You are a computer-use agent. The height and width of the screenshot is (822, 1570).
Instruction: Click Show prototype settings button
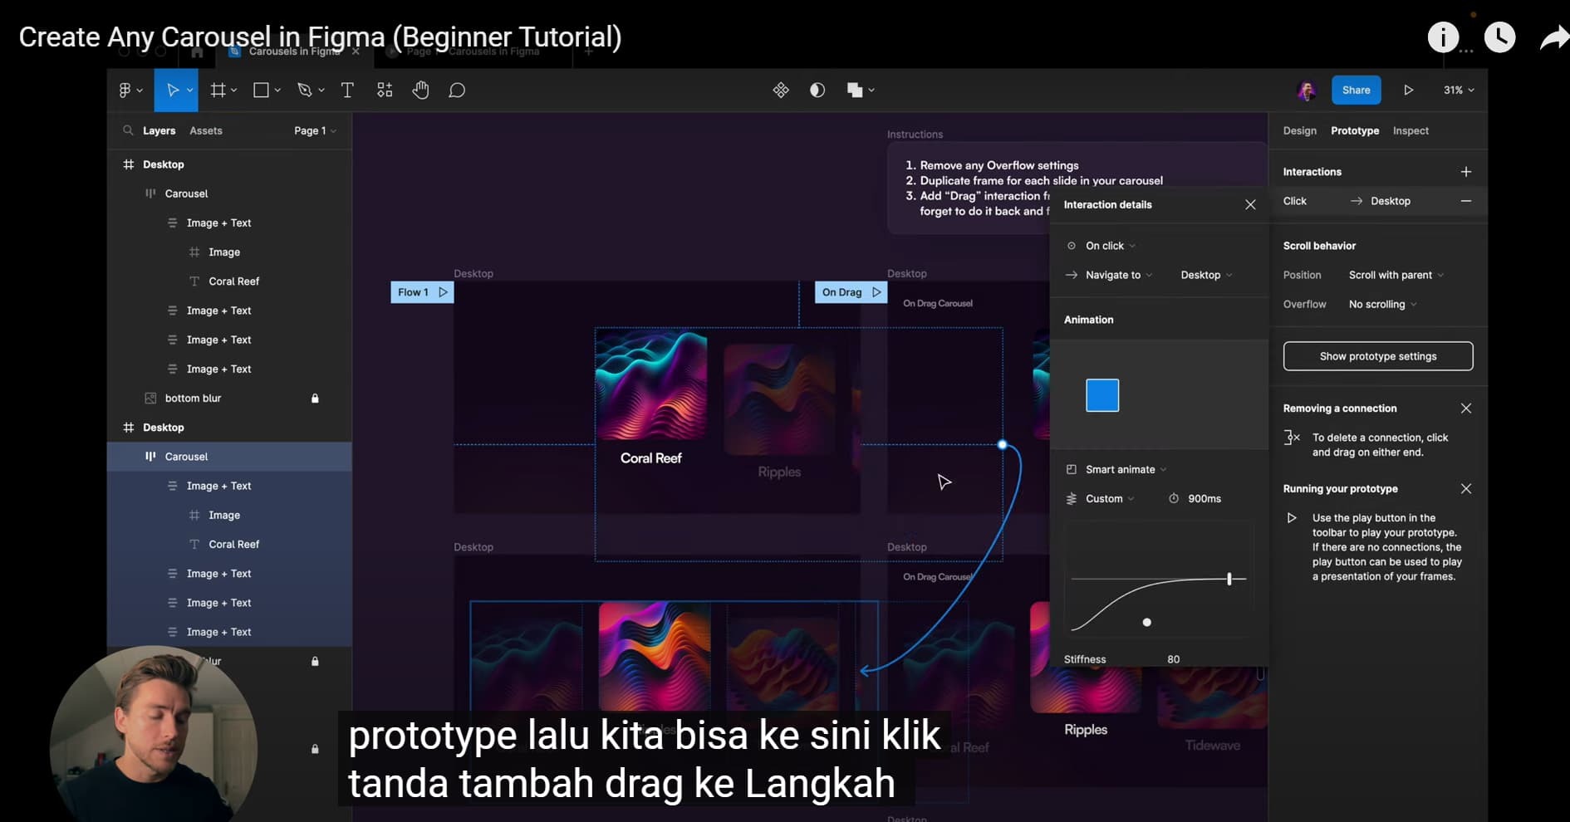click(1378, 356)
